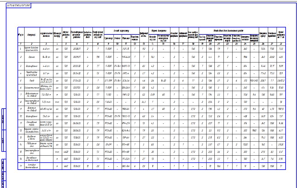Click the column number '28' header cell

281,44
